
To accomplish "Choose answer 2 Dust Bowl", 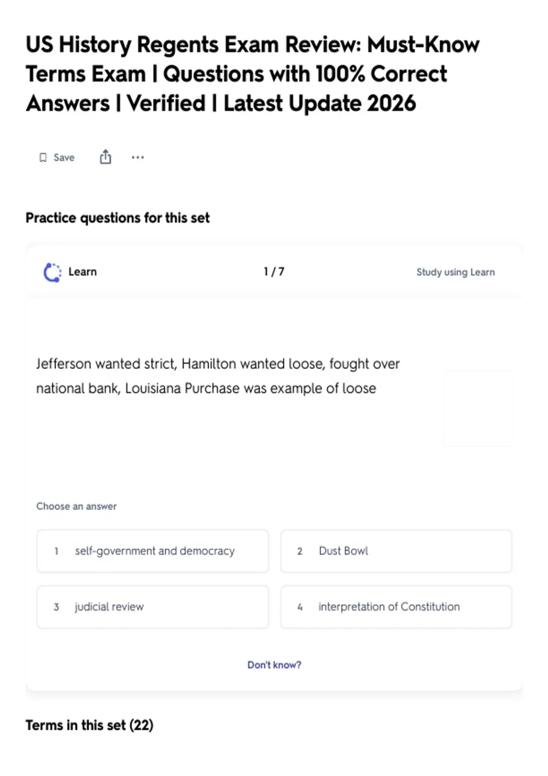I will pyautogui.click(x=396, y=551).
